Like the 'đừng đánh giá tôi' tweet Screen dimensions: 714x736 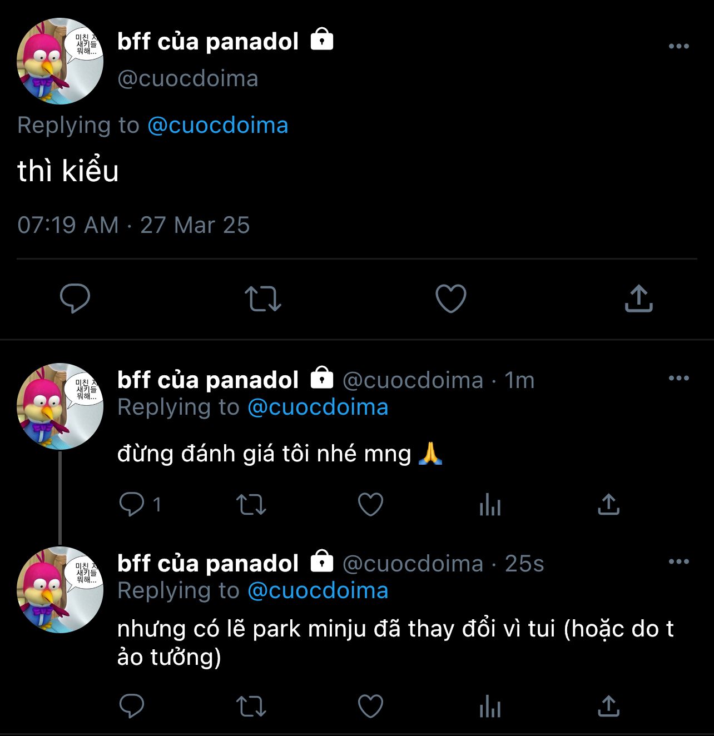(x=370, y=505)
